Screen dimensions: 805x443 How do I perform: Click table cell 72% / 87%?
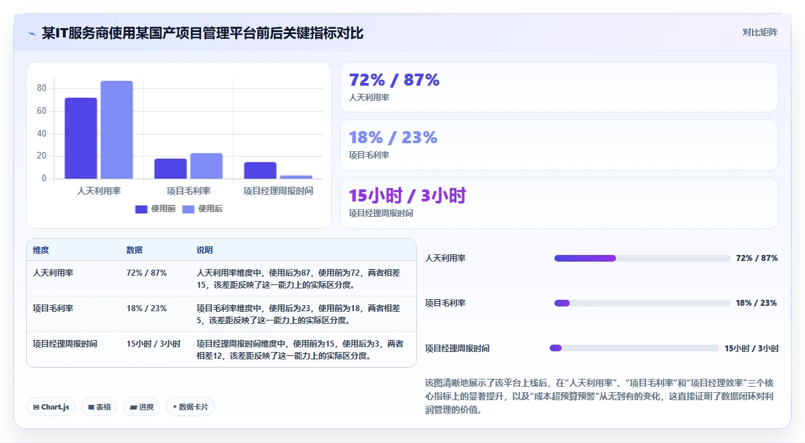pyautogui.click(x=146, y=273)
